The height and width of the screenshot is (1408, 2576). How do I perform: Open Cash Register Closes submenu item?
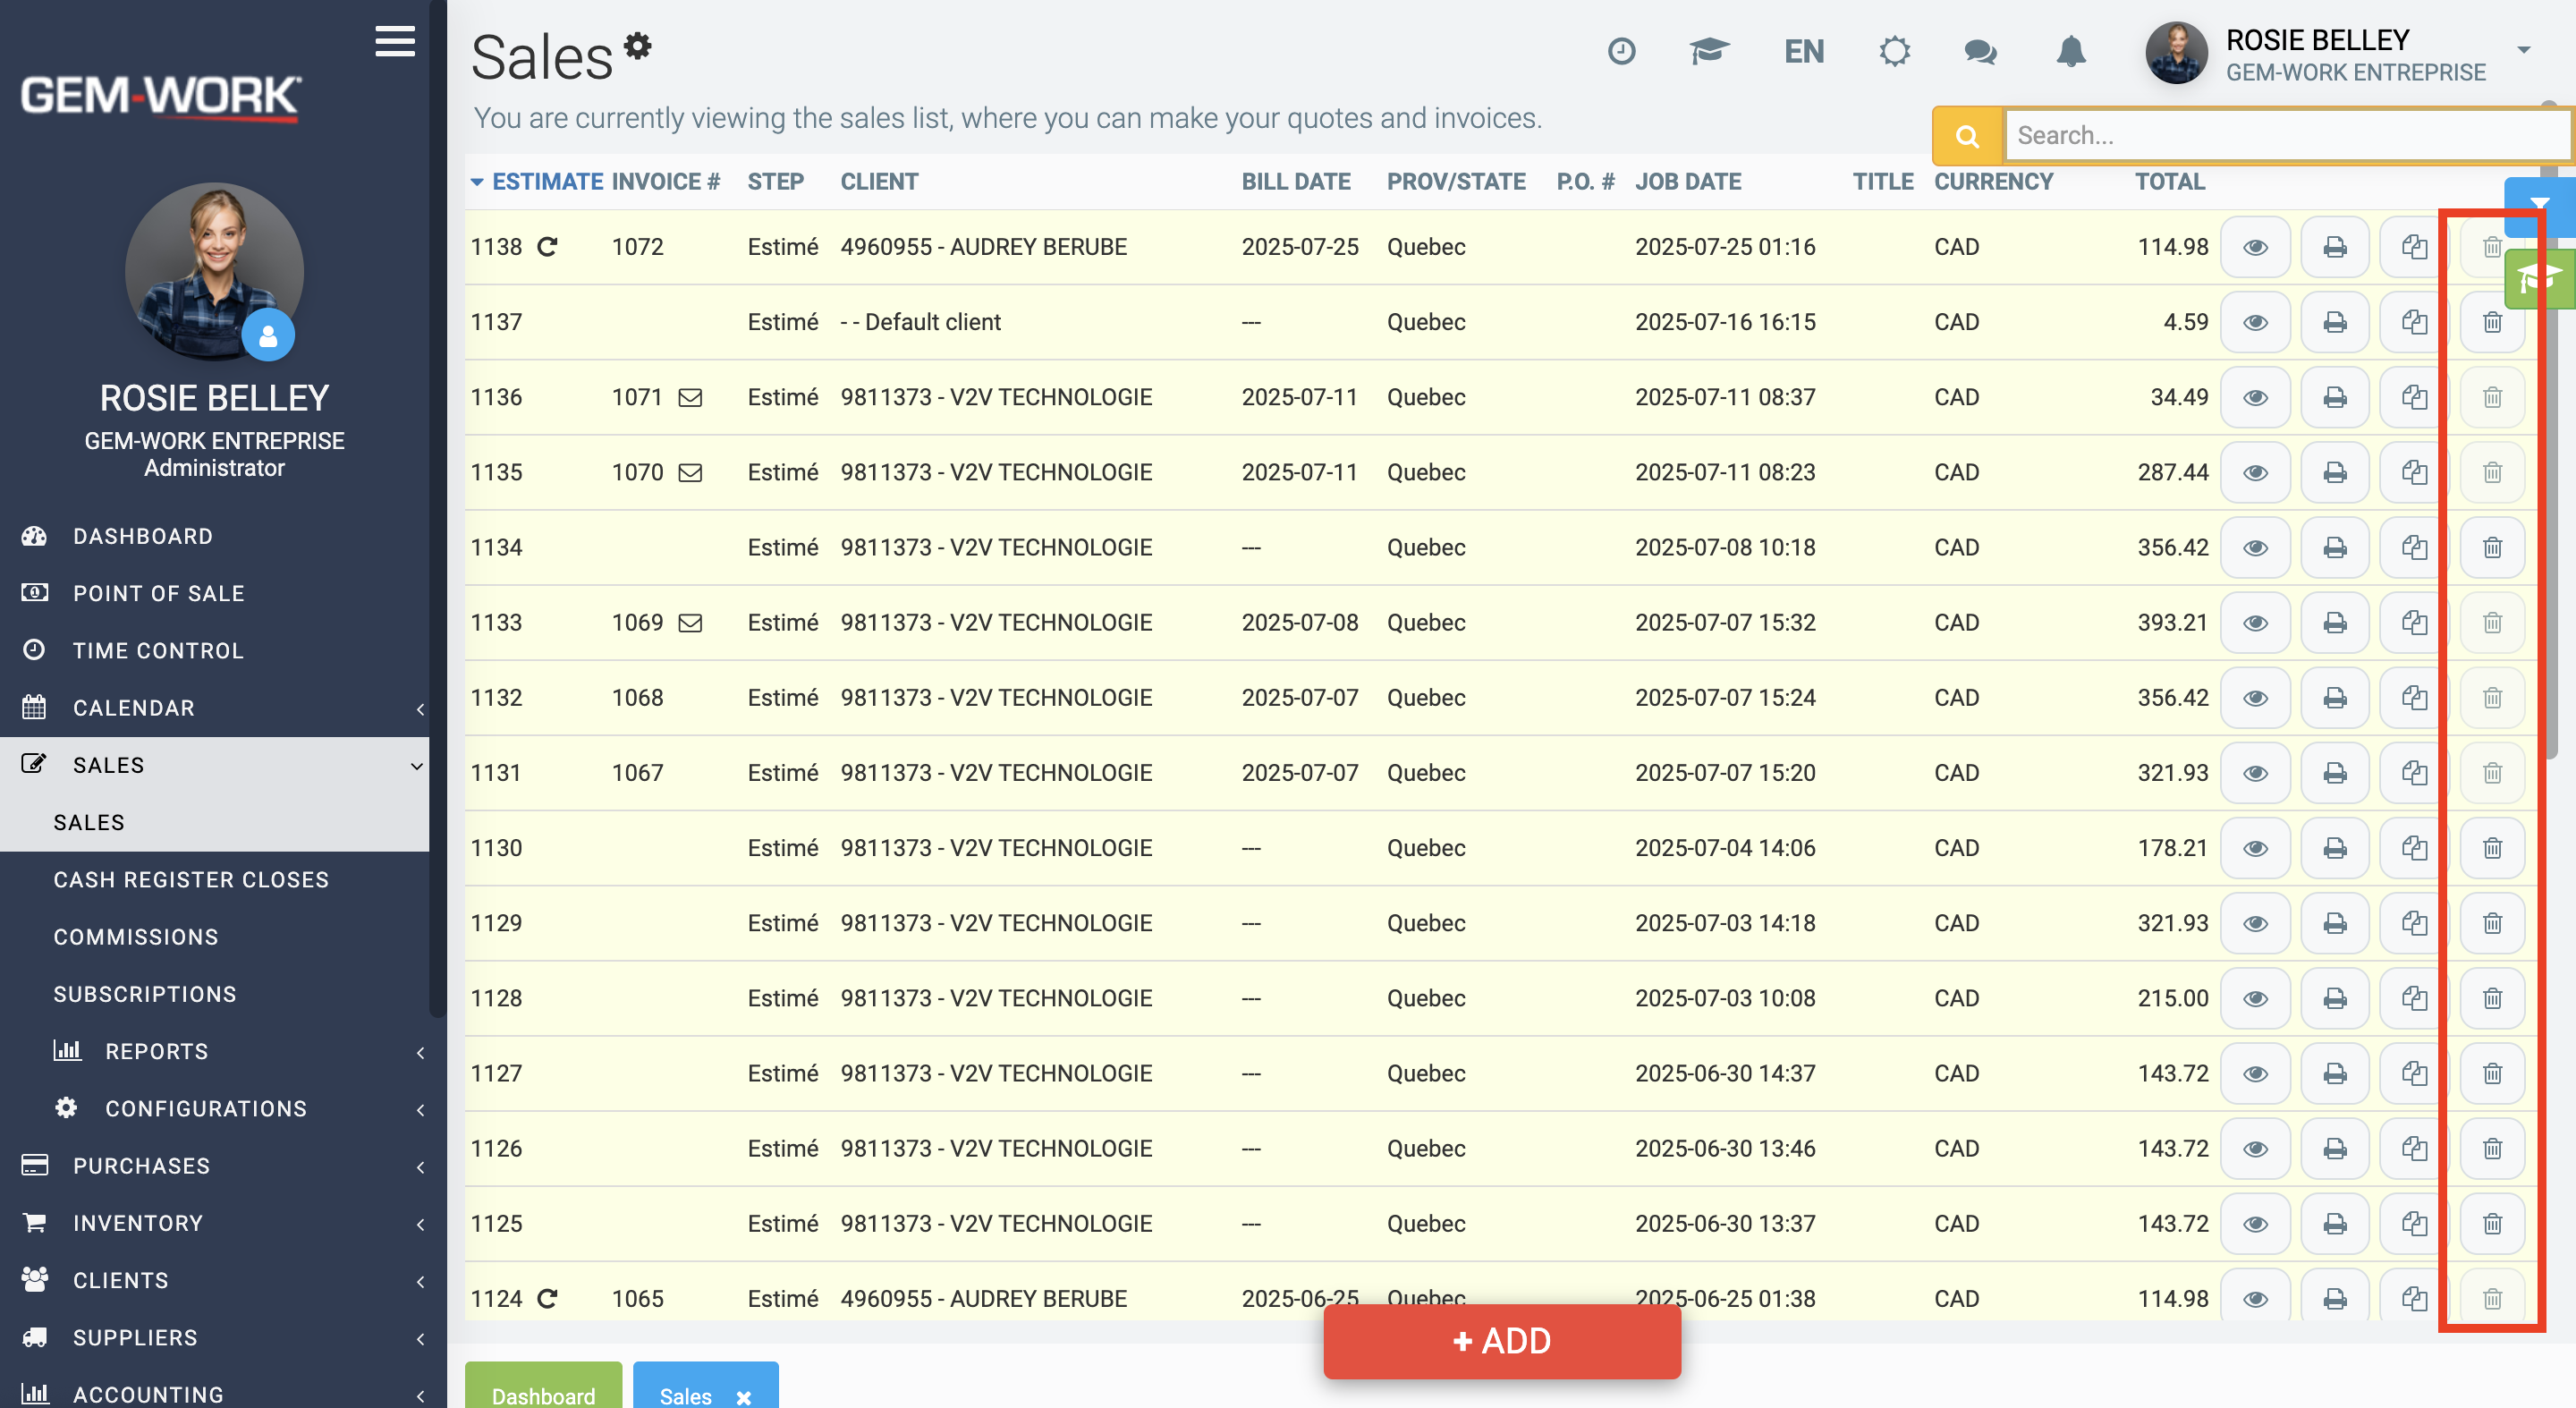(x=191, y=880)
